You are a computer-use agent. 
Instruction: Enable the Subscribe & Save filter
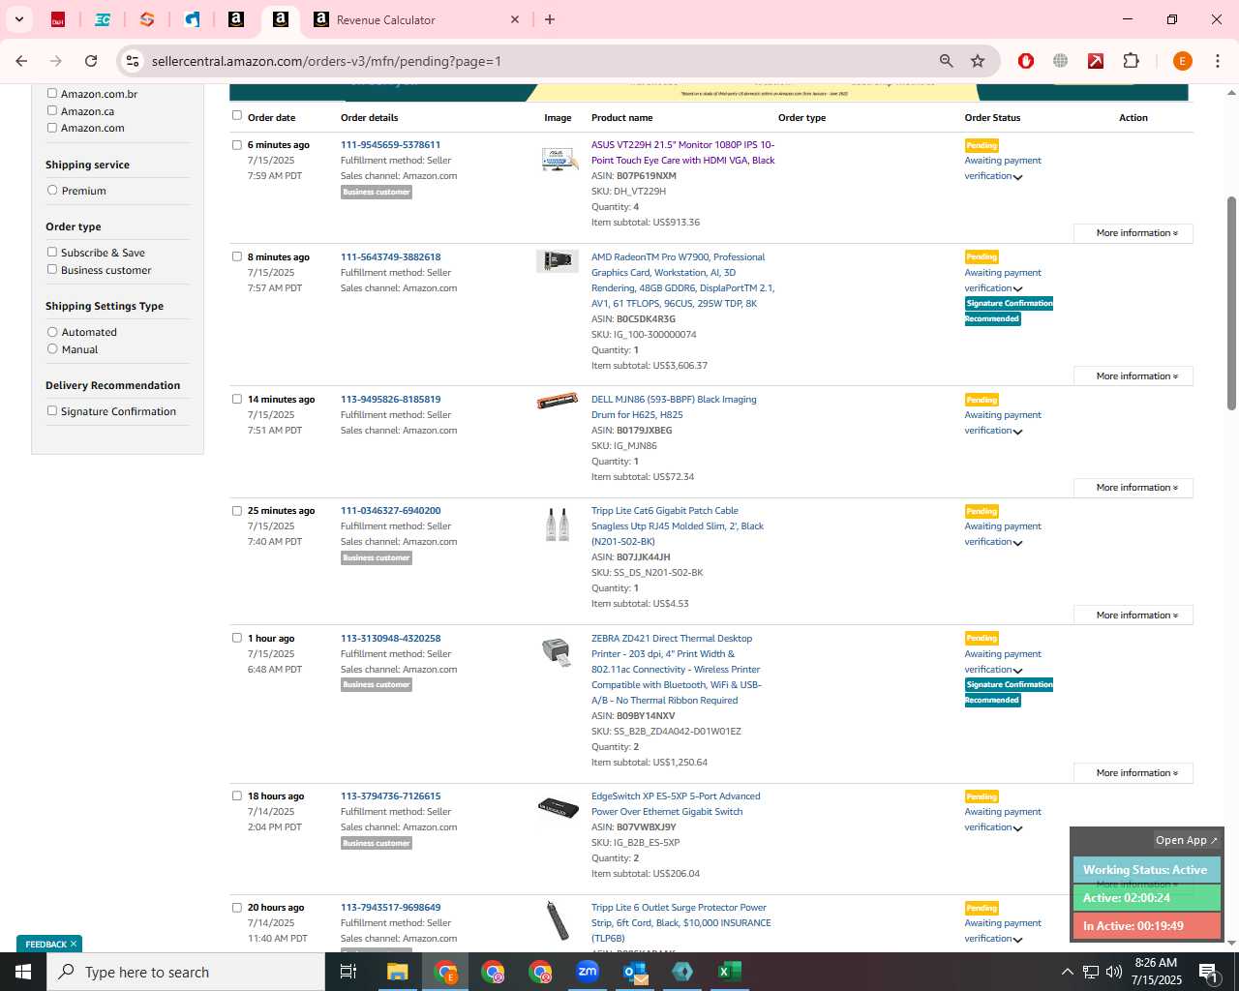(x=52, y=252)
